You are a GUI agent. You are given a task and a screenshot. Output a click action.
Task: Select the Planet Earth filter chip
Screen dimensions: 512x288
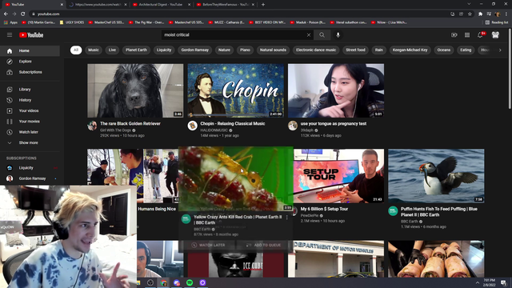(x=136, y=50)
